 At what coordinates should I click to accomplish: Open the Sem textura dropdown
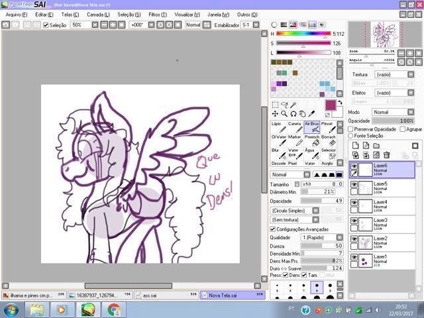coord(315,219)
